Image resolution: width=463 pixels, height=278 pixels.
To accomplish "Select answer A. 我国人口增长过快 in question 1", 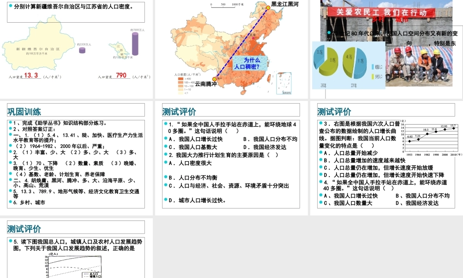I will click(195, 139).
